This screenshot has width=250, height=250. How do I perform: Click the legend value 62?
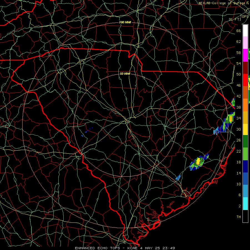(239, 41)
